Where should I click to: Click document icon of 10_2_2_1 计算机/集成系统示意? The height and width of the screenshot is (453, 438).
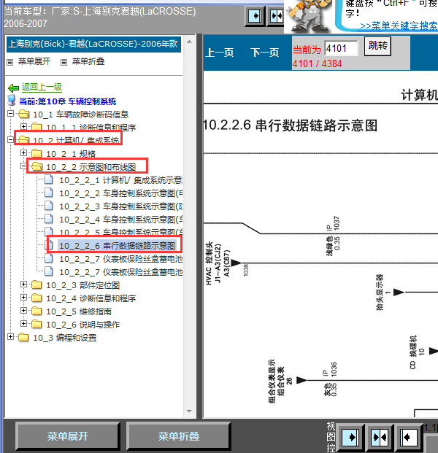click(x=49, y=179)
